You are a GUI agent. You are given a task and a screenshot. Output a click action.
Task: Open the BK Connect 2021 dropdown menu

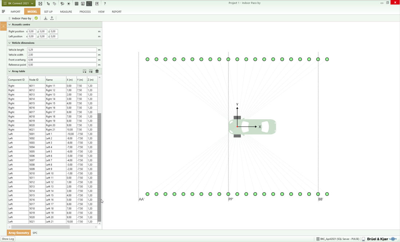coord(18,3)
